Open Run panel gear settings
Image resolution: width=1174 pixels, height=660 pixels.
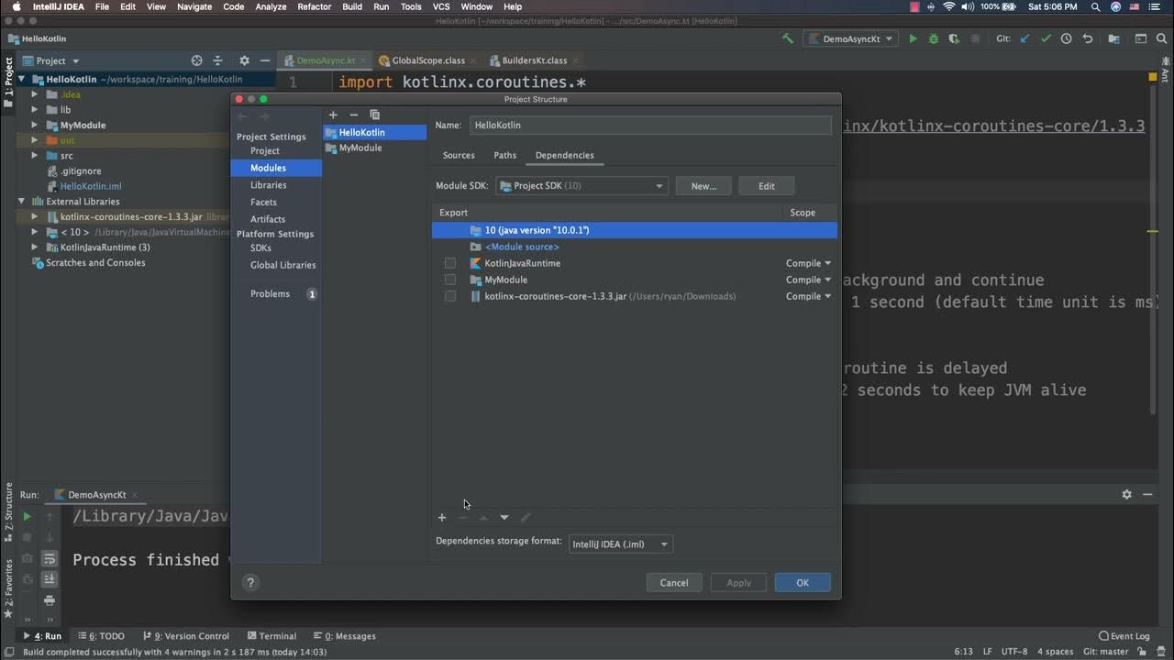[1126, 494]
